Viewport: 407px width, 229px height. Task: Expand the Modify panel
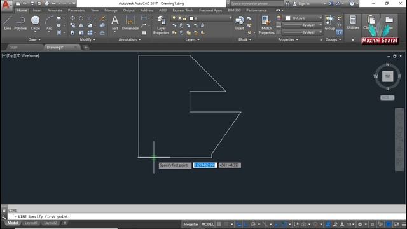[x=88, y=39]
